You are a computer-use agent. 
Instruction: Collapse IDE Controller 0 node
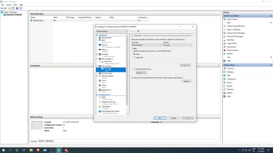97,59
